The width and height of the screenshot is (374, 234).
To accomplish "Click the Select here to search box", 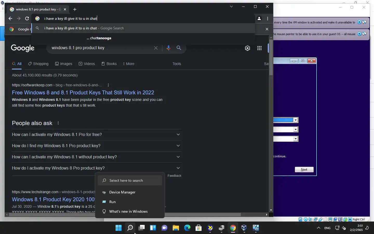I will (x=130, y=180).
